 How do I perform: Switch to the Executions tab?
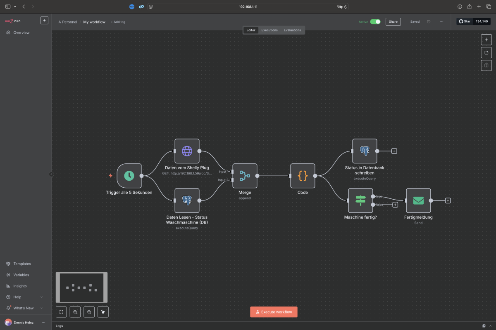click(269, 30)
